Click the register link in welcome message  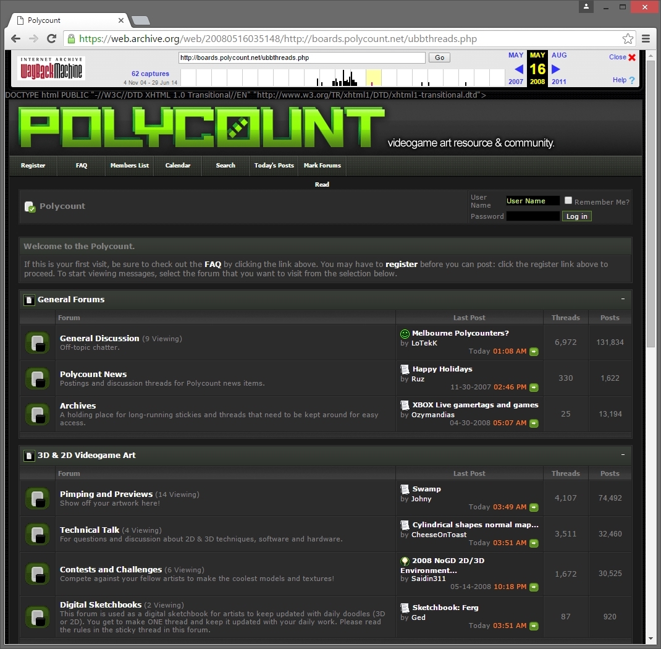402,265
